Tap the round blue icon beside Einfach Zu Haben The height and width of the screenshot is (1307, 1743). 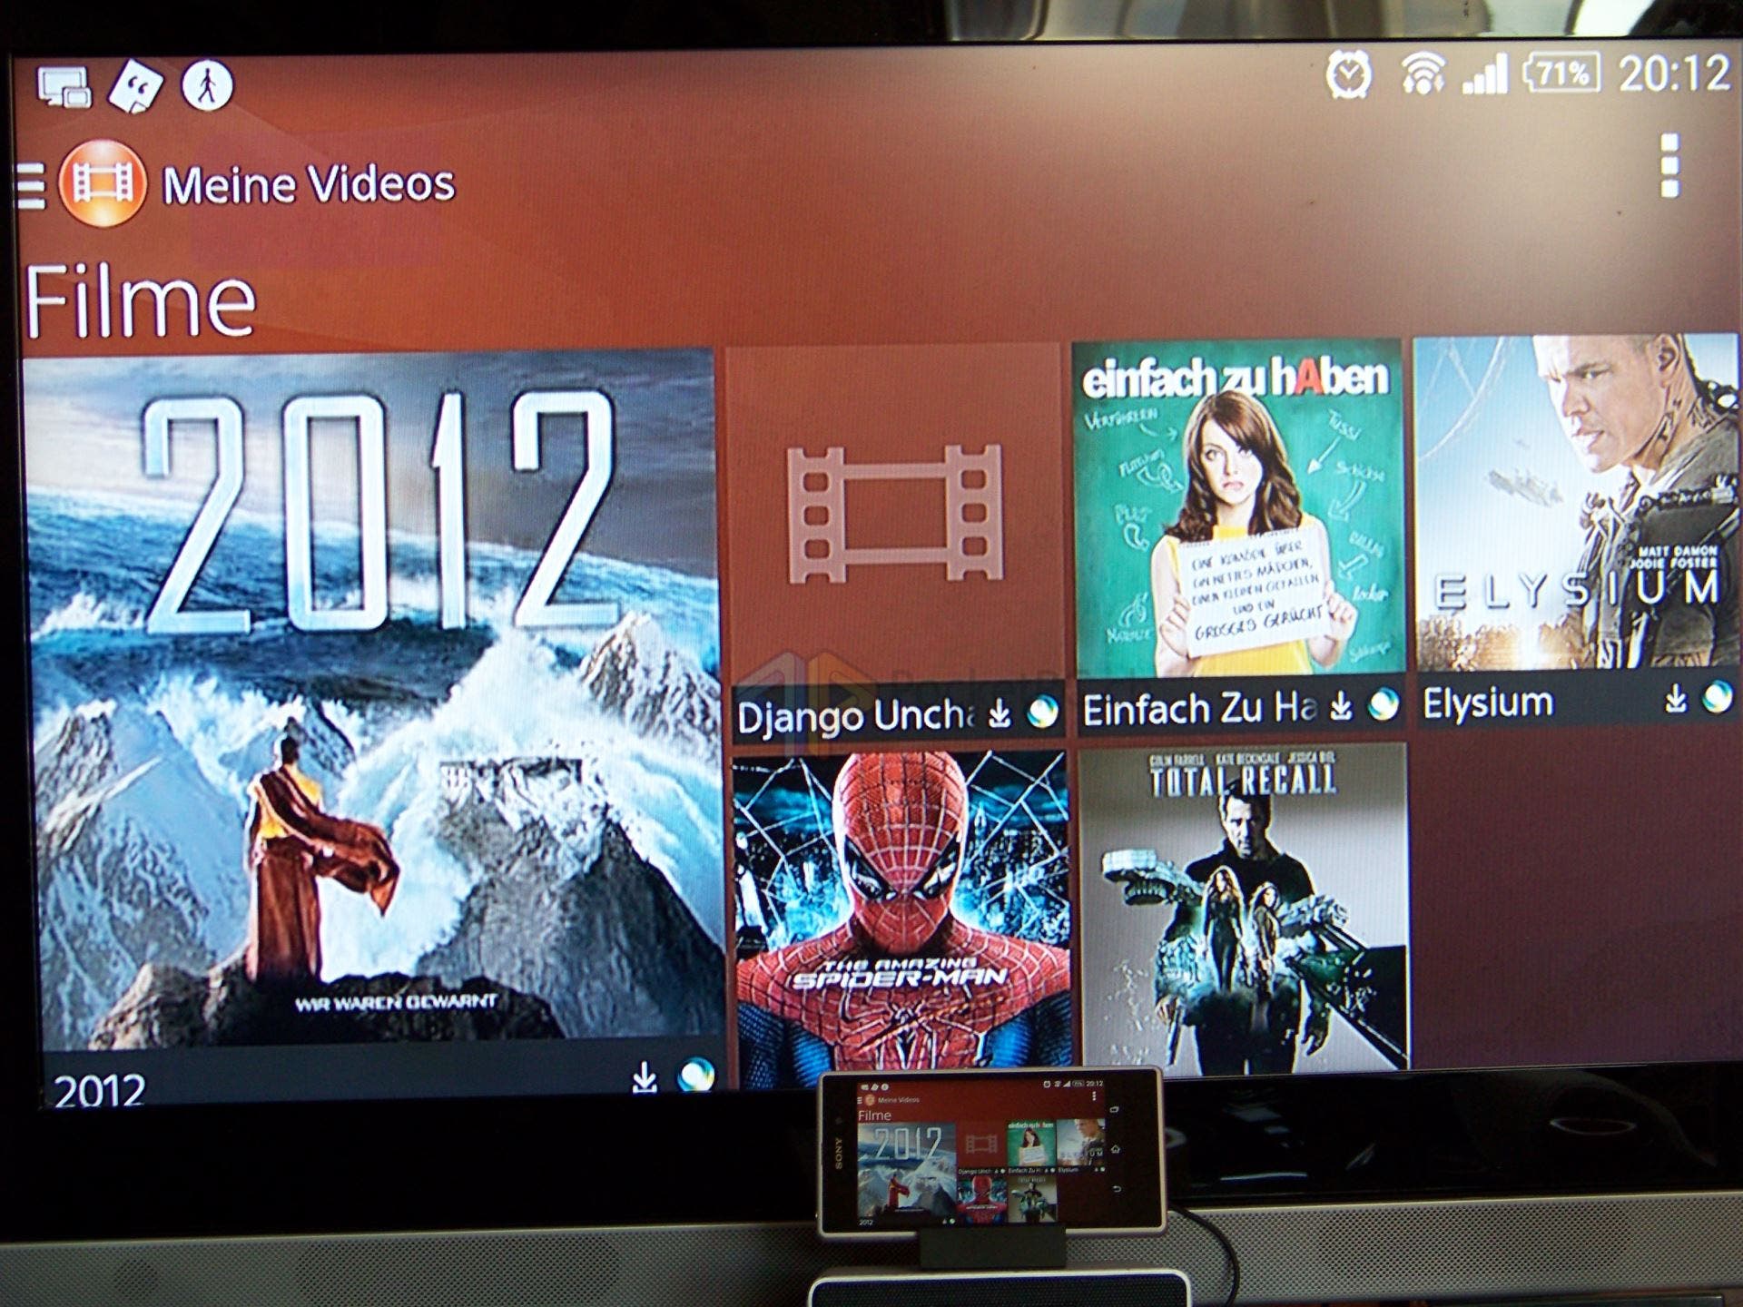pyautogui.click(x=1384, y=704)
